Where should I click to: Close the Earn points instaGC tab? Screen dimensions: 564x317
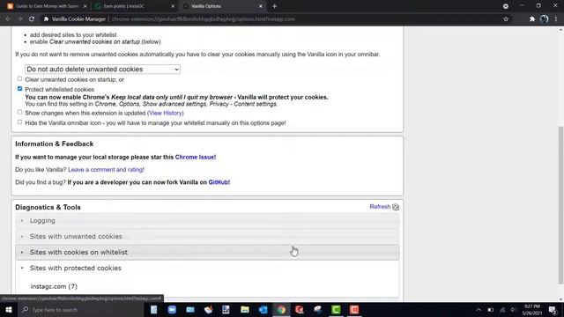pos(173,6)
